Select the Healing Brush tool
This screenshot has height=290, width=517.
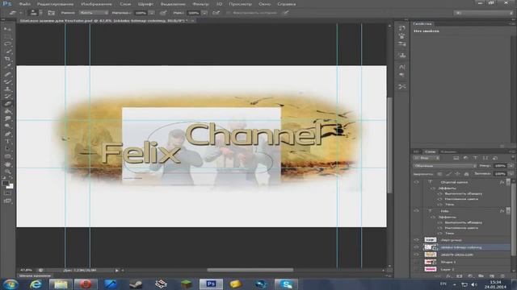[7, 74]
